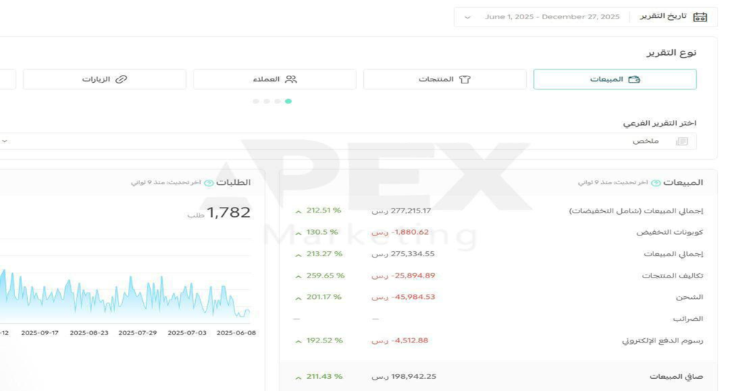Screen dimensions: 732x391
Task: Click the t-shirt icon in المنتجات tab
Action: click(x=465, y=79)
